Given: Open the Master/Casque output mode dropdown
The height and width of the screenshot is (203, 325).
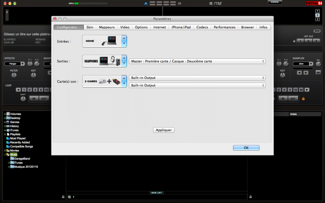Looking at the screenshot, I should click(x=197, y=61).
